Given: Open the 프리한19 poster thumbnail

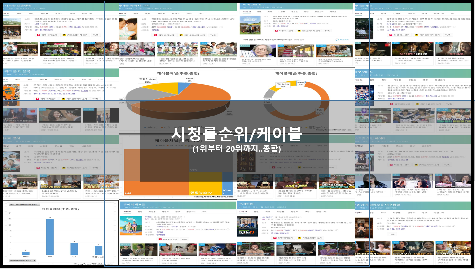Looking at the screenshot, I should tap(247, 226).
